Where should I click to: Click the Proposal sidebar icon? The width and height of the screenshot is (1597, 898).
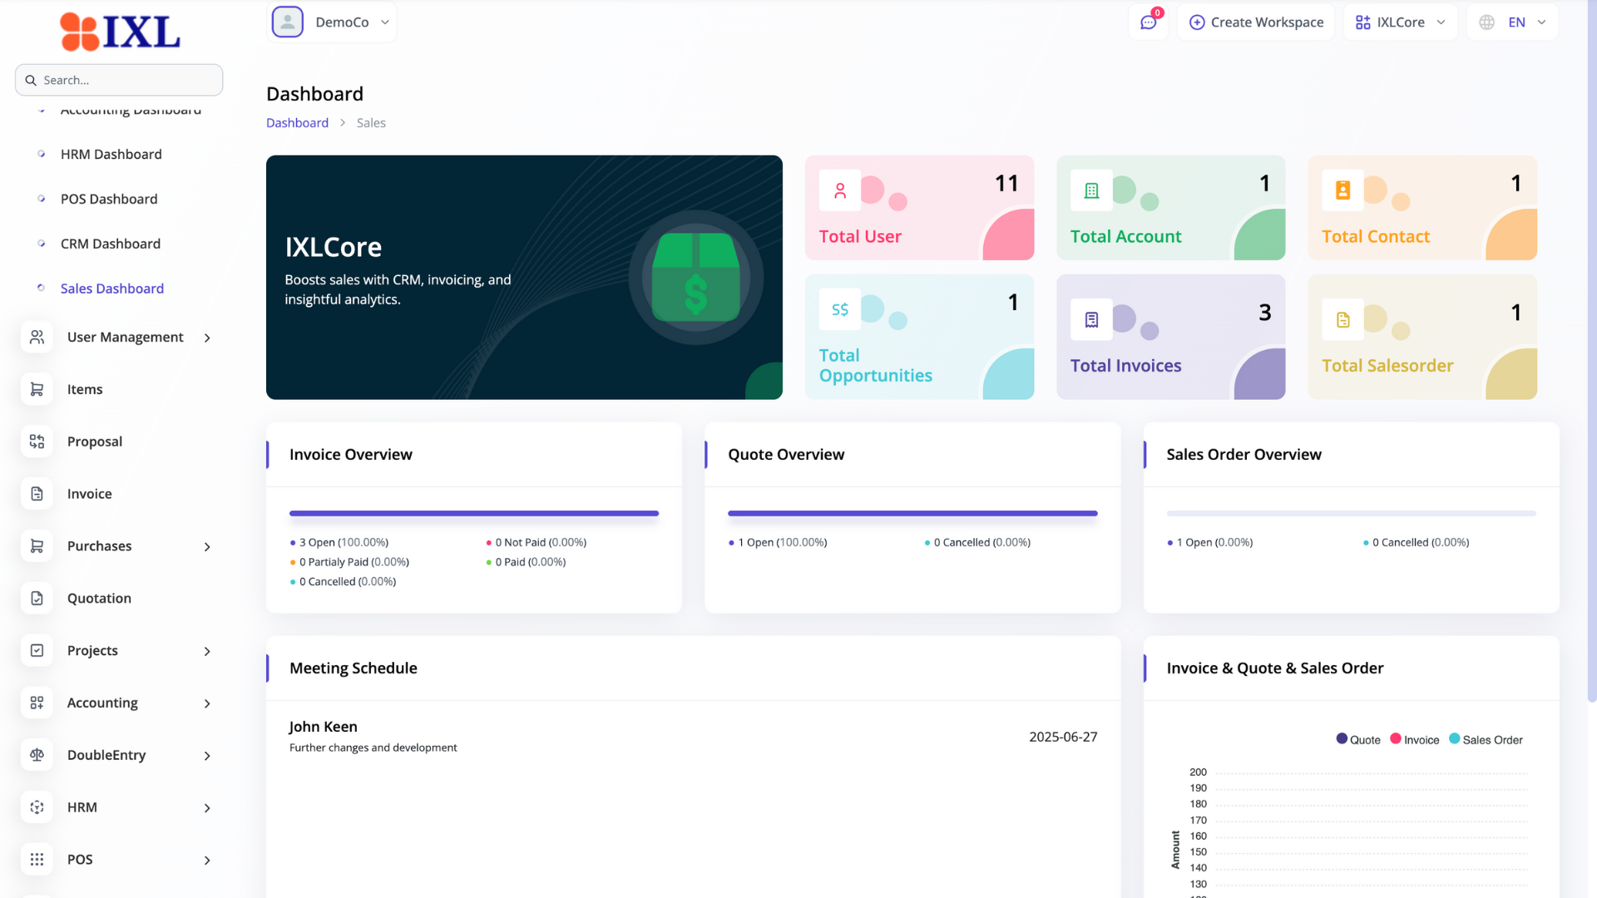(37, 442)
